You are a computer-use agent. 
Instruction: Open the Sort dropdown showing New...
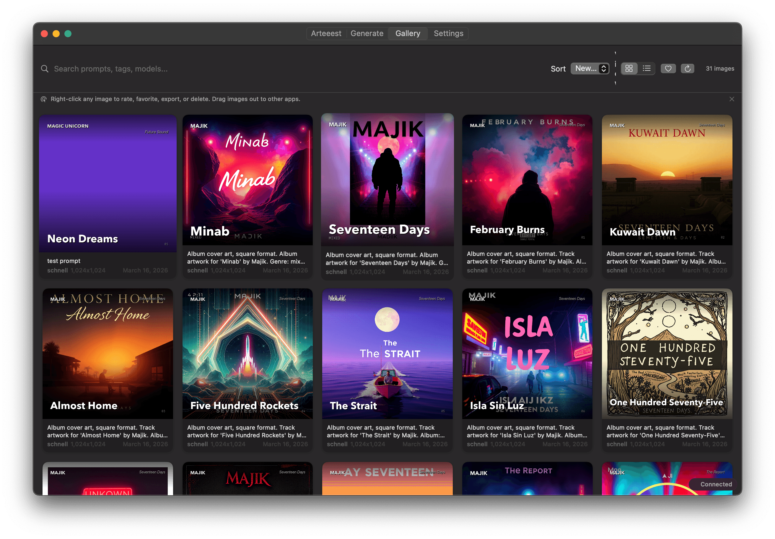(x=590, y=69)
